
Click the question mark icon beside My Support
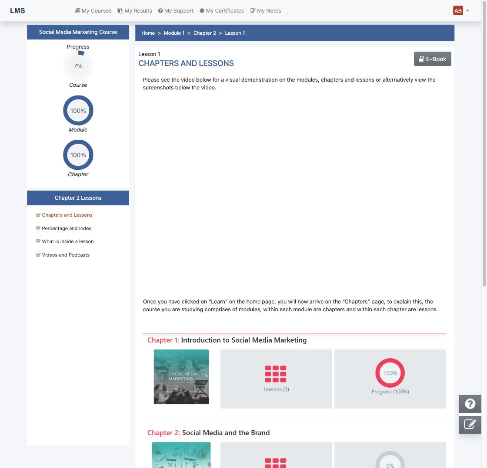click(x=160, y=10)
